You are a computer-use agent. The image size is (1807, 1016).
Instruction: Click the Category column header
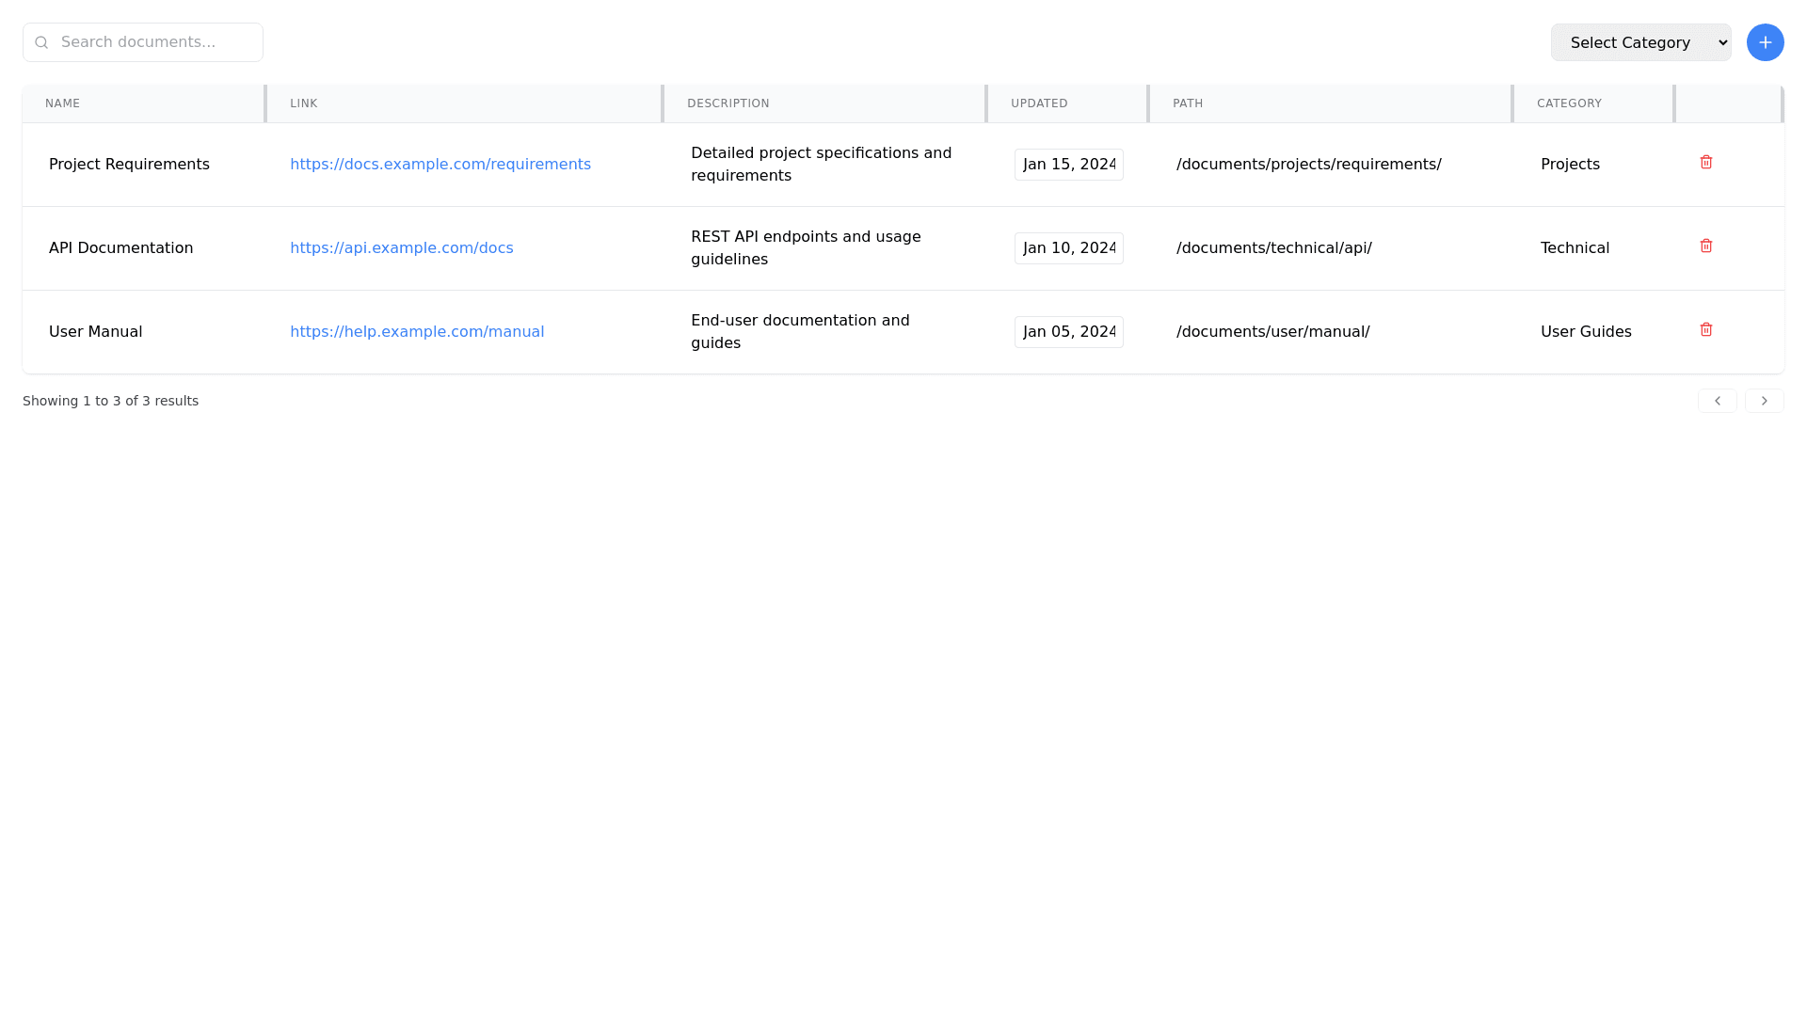(x=1568, y=103)
